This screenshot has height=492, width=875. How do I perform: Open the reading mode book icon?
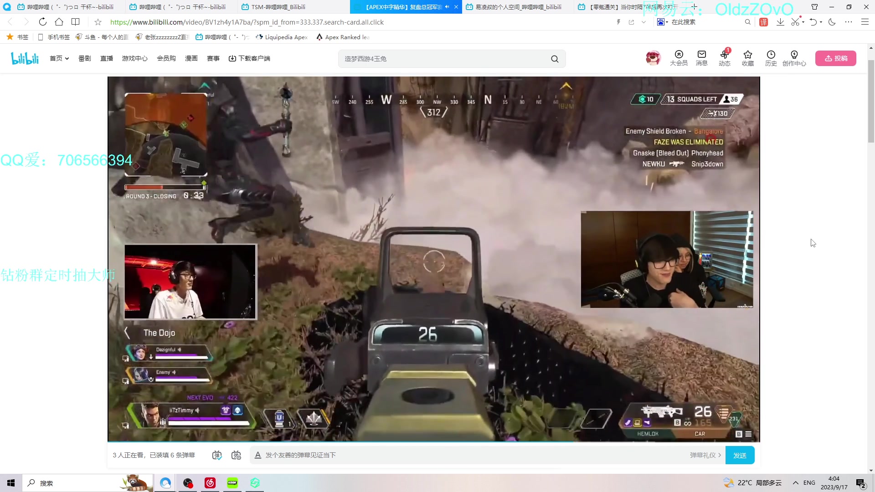(x=75, y=22)
